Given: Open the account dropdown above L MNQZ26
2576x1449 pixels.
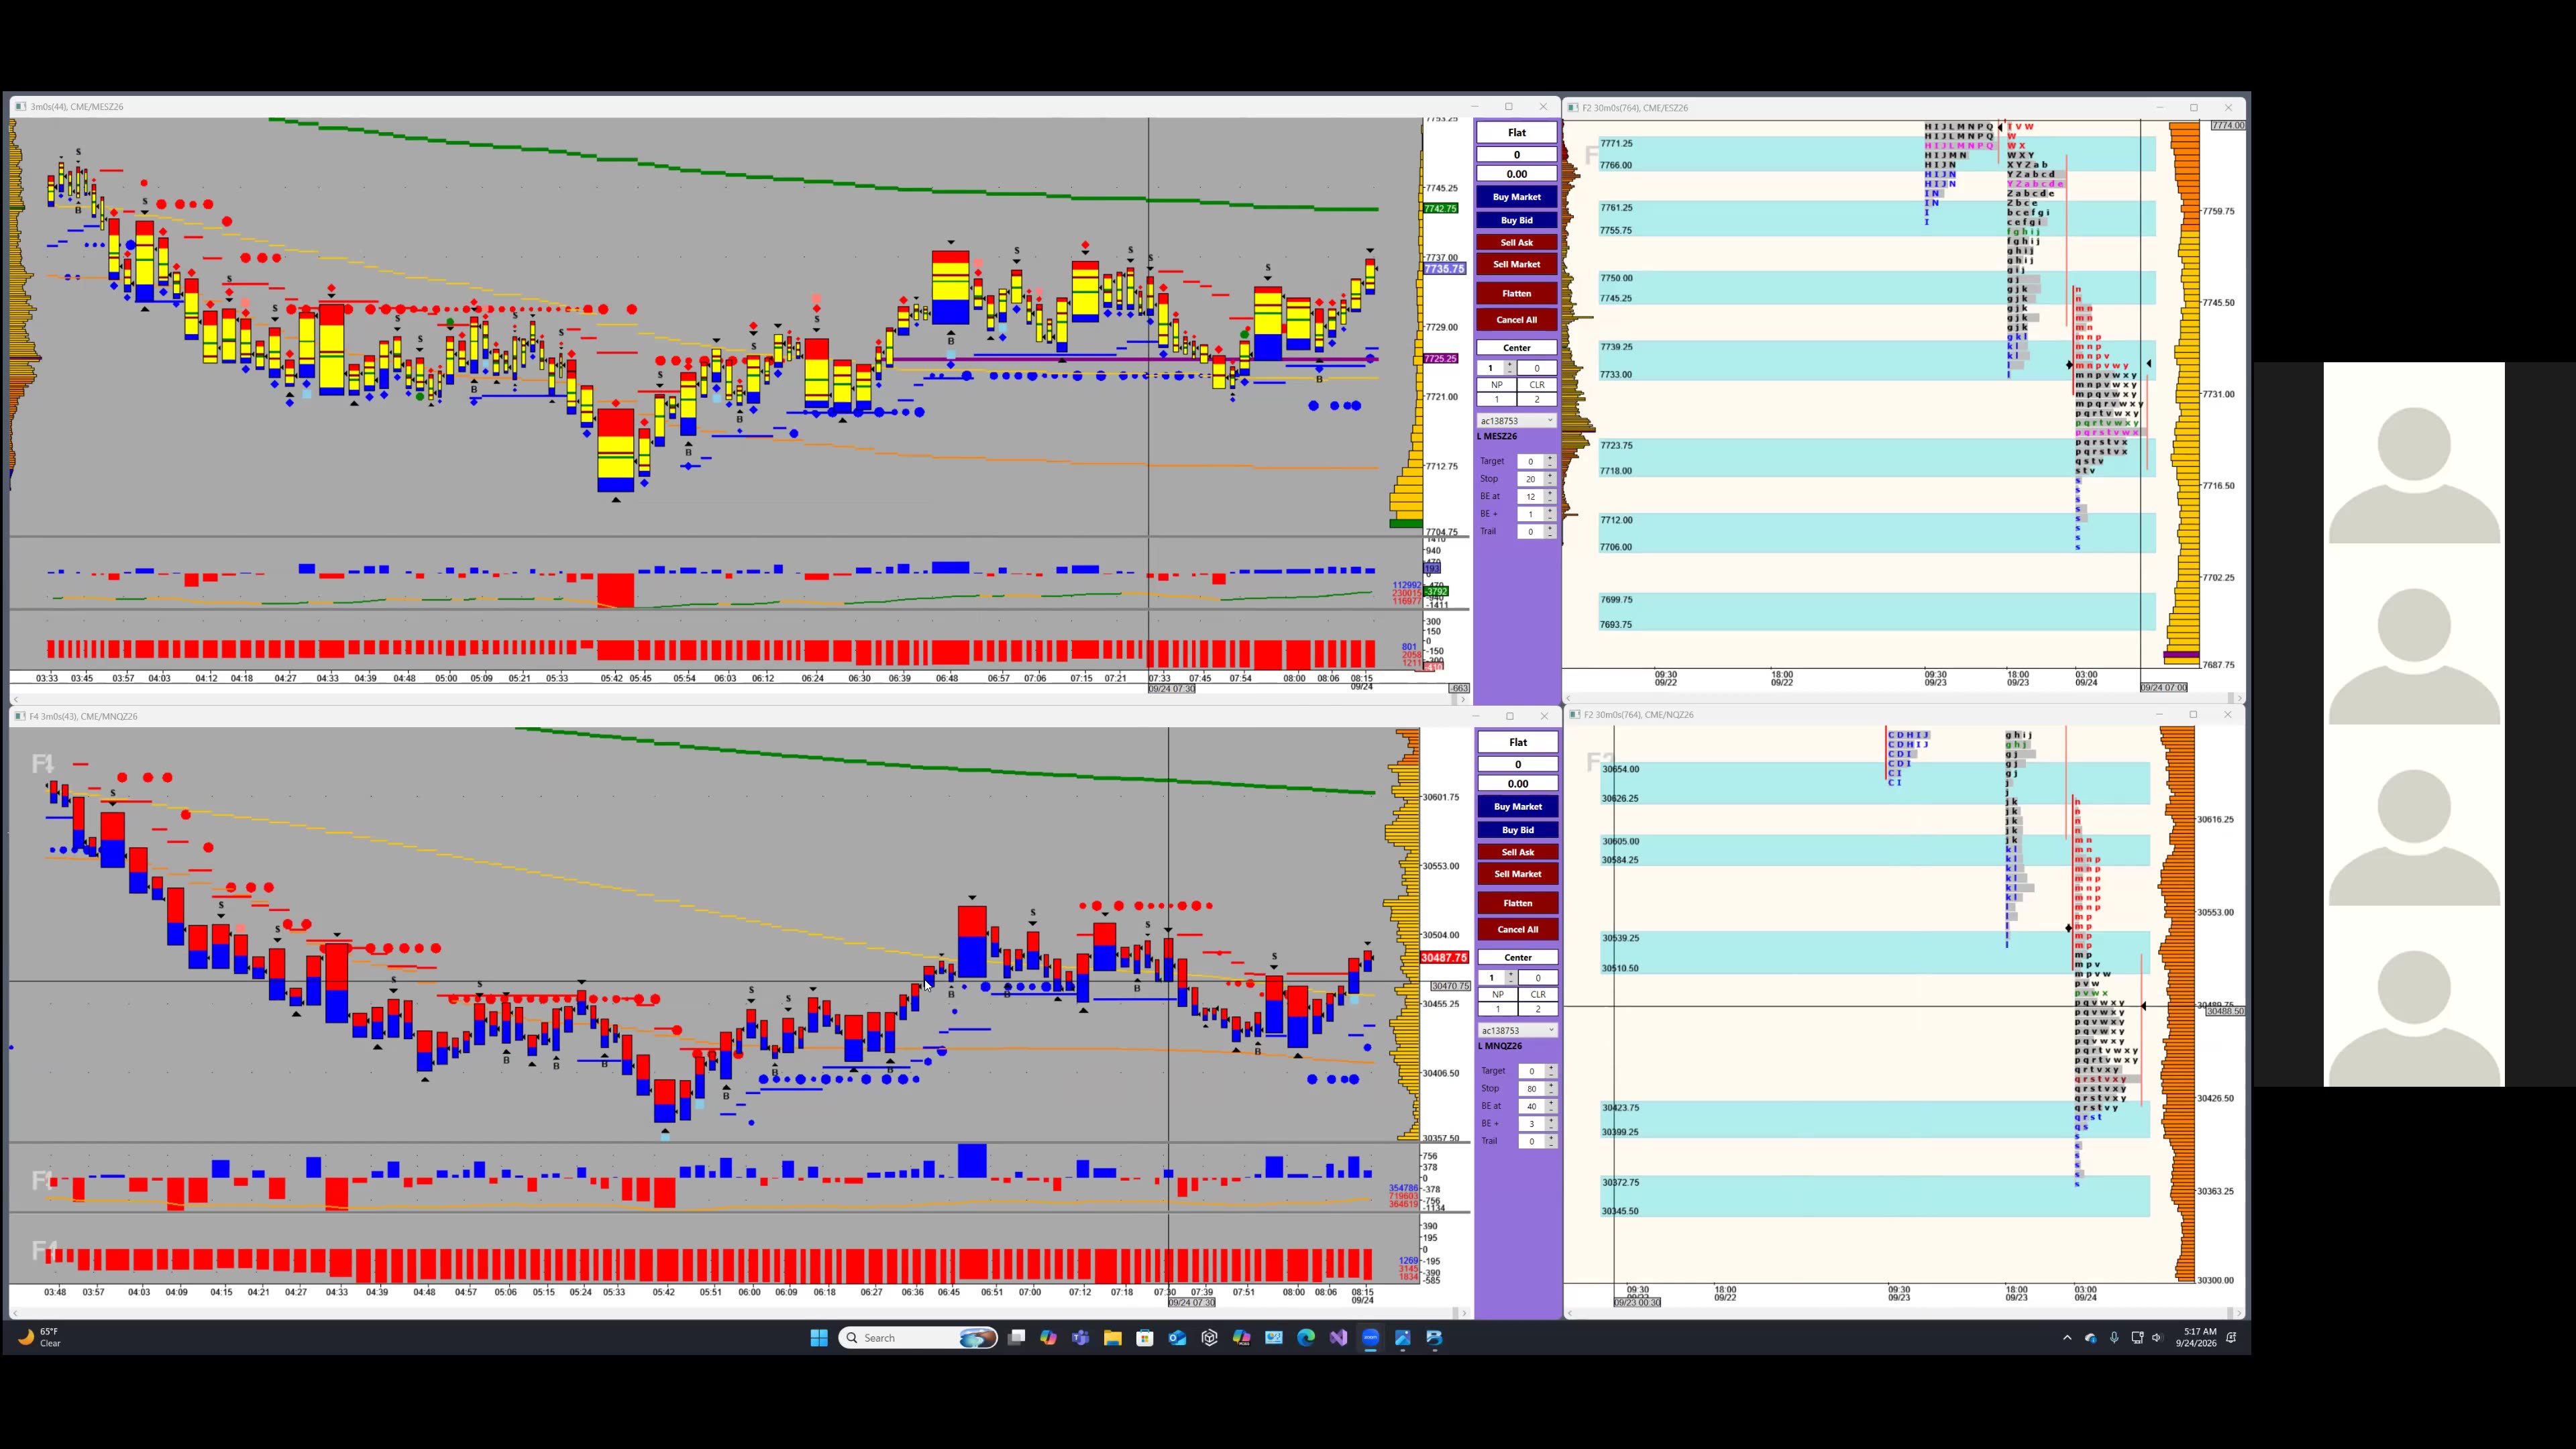Looking at the screenshot, I should click(x=1517, y=1030).
